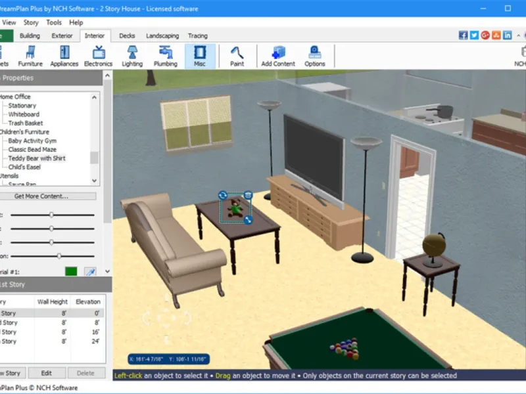Click the Delete story button
Screen dimensions: 526x394
tap(85, 373)
